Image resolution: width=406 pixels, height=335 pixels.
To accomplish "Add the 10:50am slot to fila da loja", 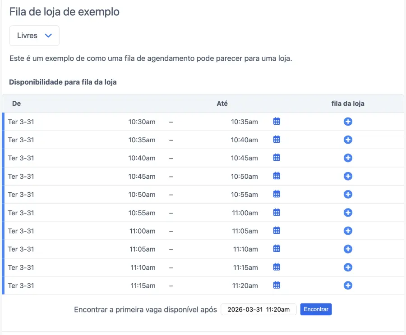I will click(348, 195).
